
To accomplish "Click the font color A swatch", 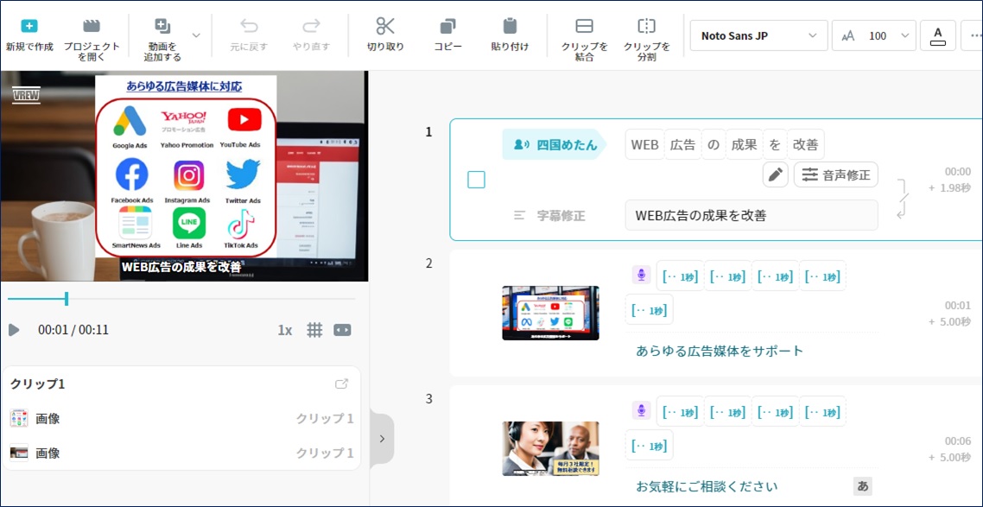I will tap(938, 35).
